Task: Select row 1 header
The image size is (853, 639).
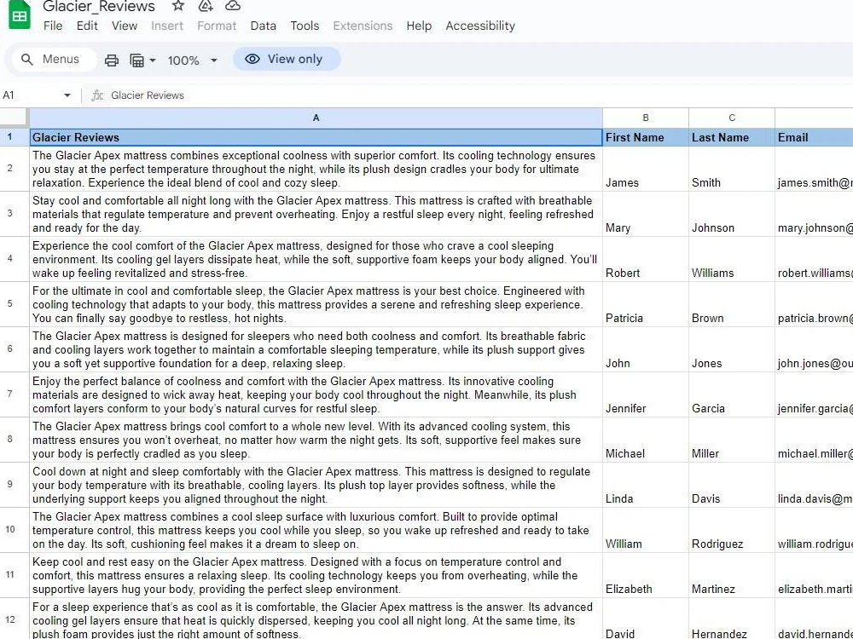Action: pos(9,137)
